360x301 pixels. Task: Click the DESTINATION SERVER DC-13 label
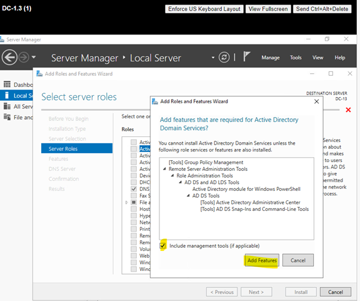[326, 96]
